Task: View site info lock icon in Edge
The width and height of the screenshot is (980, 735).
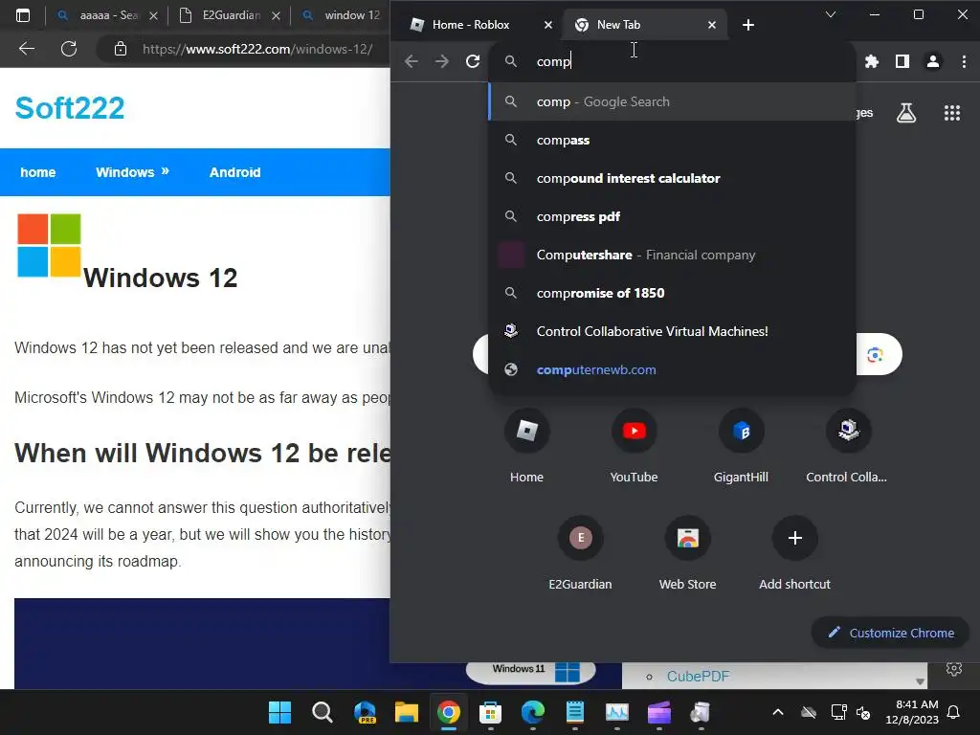Action: tap(121, 49)
